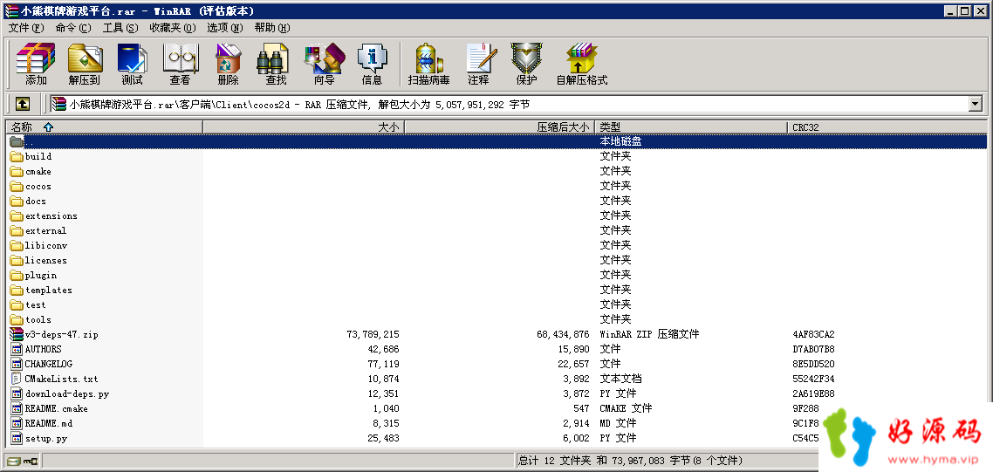The width and height of the screenshot is (993, 472).
Task: Click the Delete (删除) toolbar icon
Action: point(228,64)
